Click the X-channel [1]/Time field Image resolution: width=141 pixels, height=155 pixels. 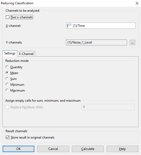[101, 25]
